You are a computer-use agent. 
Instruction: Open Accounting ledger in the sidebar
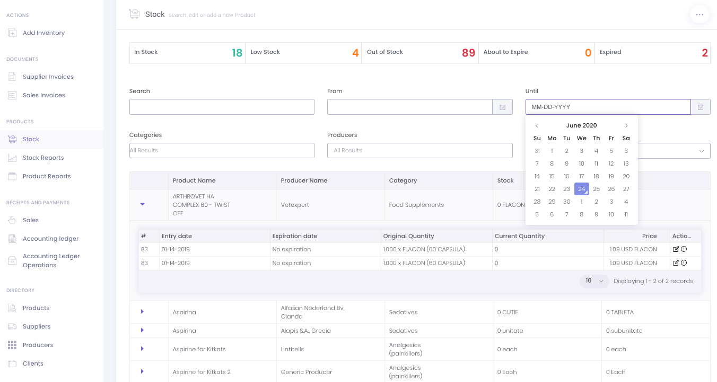(50, 239)
